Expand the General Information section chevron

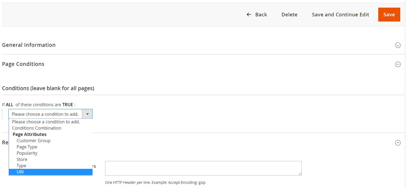click(x=398, y=45)
